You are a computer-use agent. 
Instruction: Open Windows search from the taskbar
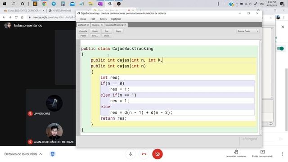pos(13,4)
